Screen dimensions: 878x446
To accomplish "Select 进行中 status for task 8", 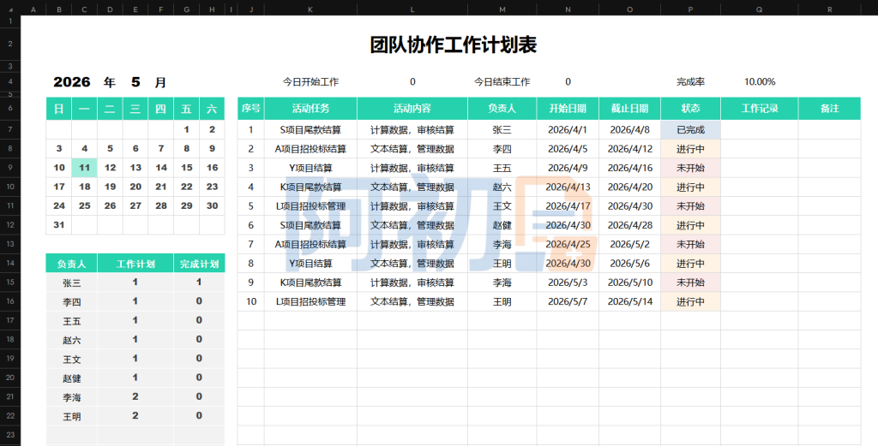I will click(x=690, y=264).
